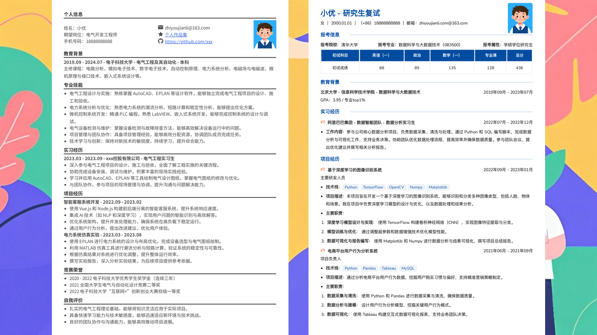Click the TensorFlow tech stack tag

tap(373, 187)
